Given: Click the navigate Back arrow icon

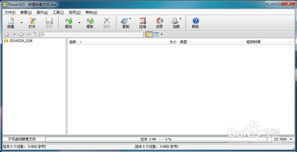Looking at the screenshot, I should 7,34.
